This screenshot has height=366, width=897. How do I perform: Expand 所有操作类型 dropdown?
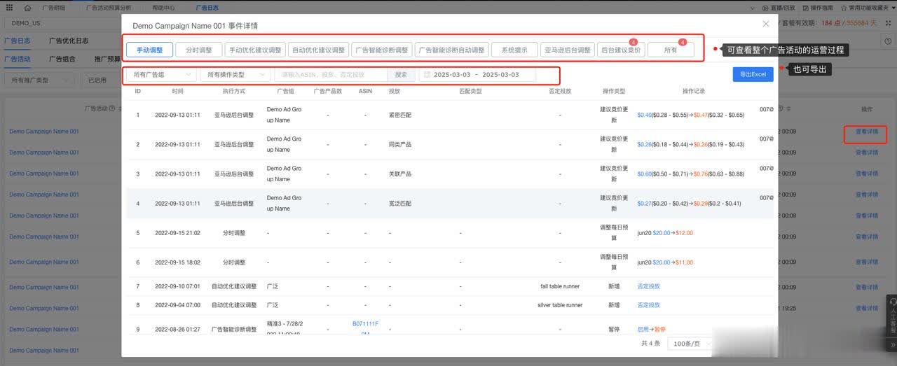pyautogui.click(x=235, y=74)
